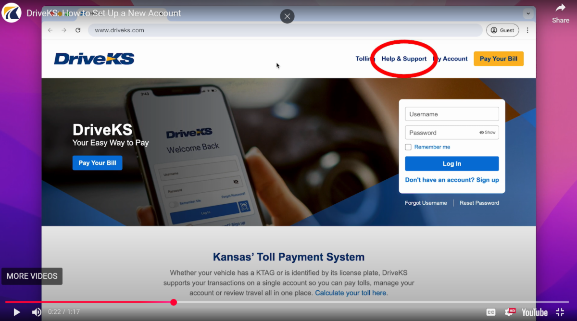This screenshot has width=577, height=321.
Task: Enable closed captions on the video
Action: click(x=491, y=312)
